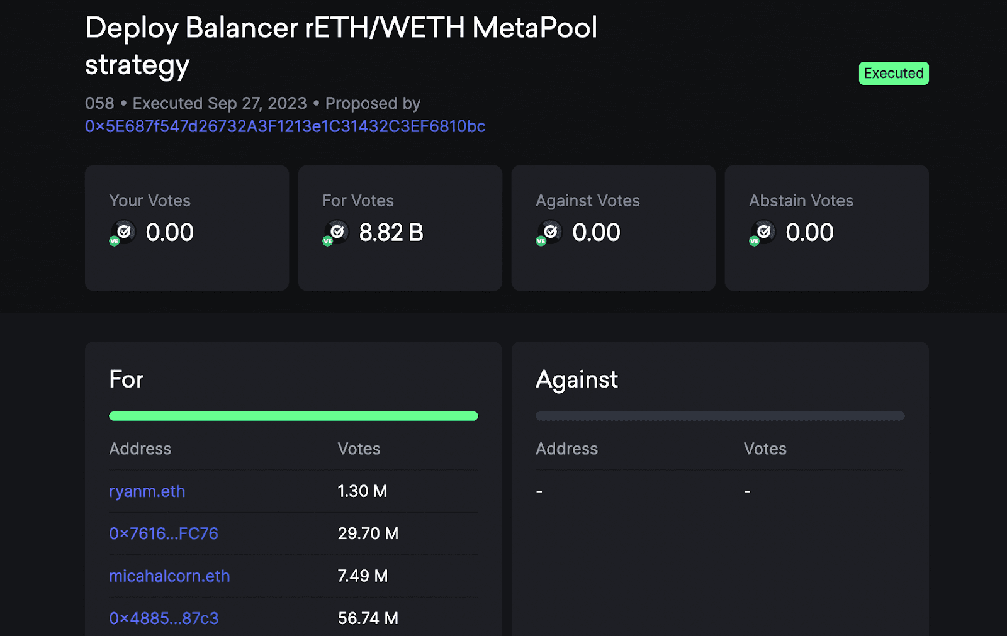Click the veOGV token icon under For Votes
The image size is (1007, 636).
coord(336,233)
